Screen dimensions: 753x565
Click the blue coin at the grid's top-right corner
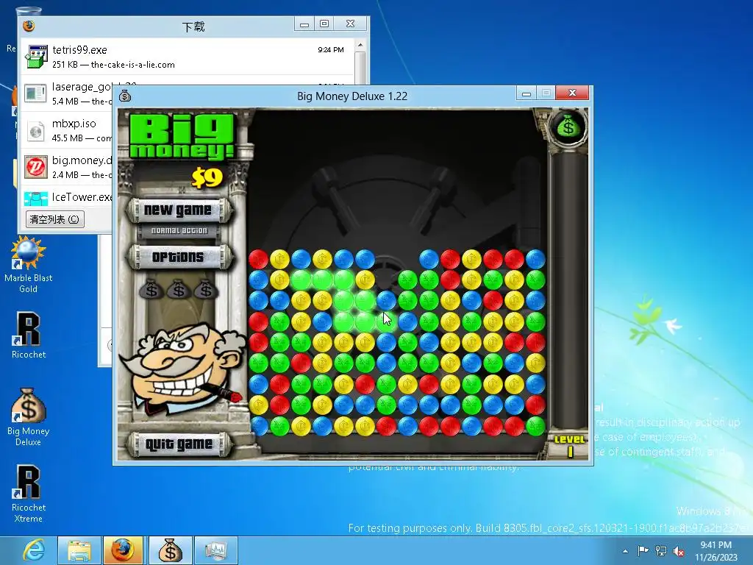click(x=535, y=259)
